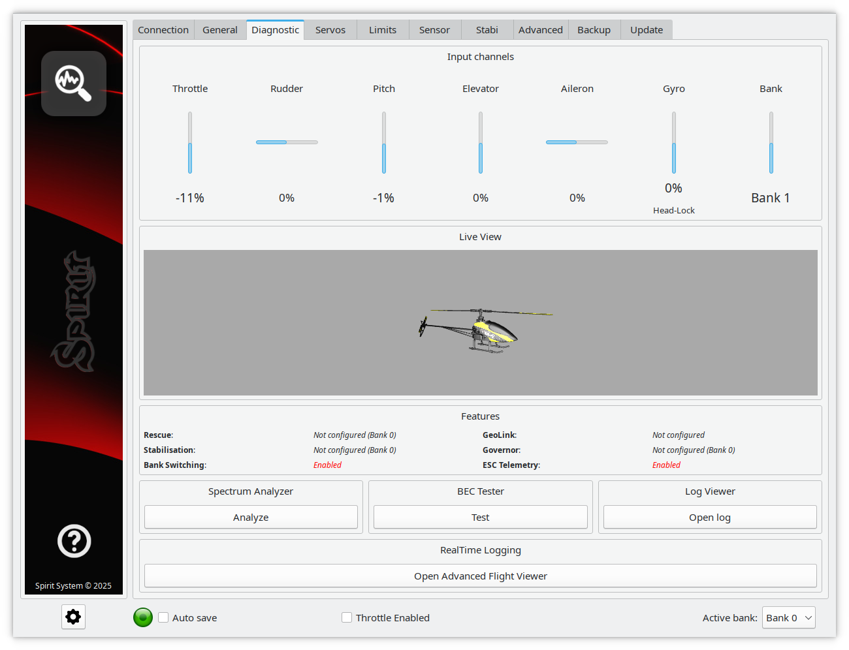Click the Rudder horizontal channel bar
Screen dimensions: 849x650
[x=287, y=142]
